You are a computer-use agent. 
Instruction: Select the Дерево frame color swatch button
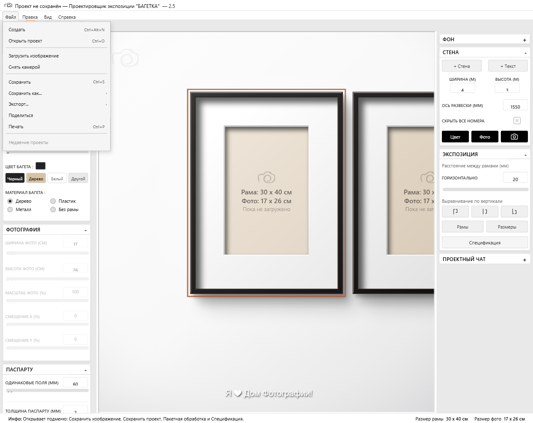tap(36, 179)
